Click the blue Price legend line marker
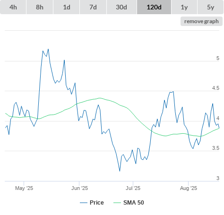 coord(84,203)
